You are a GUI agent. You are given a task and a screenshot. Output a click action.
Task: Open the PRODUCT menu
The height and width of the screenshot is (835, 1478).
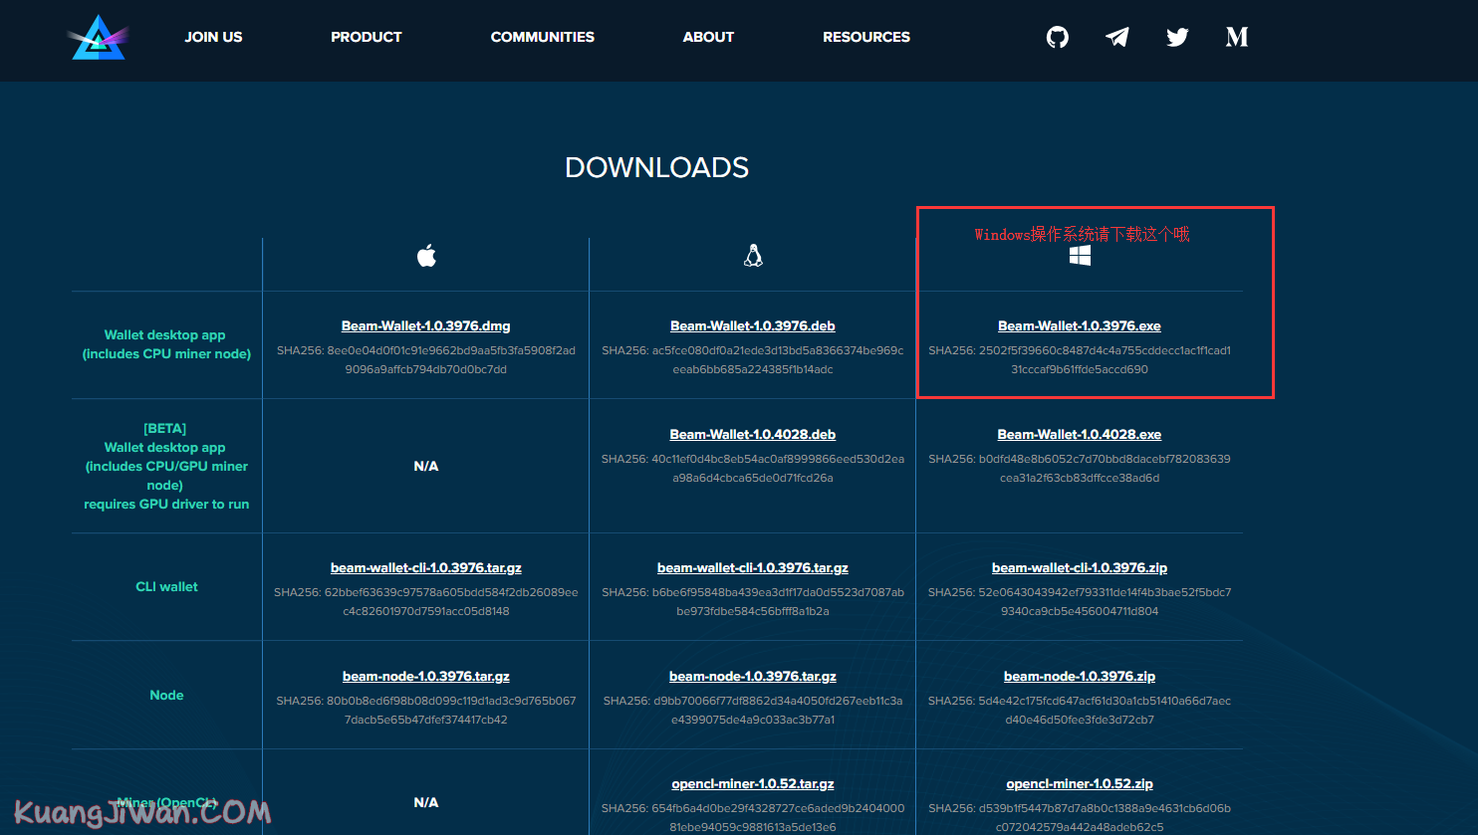click(x=367, y=37)
